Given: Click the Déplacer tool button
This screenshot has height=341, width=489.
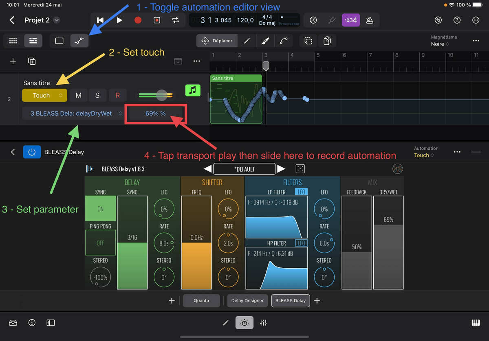Looking at the screenshot, I should 217,41.
